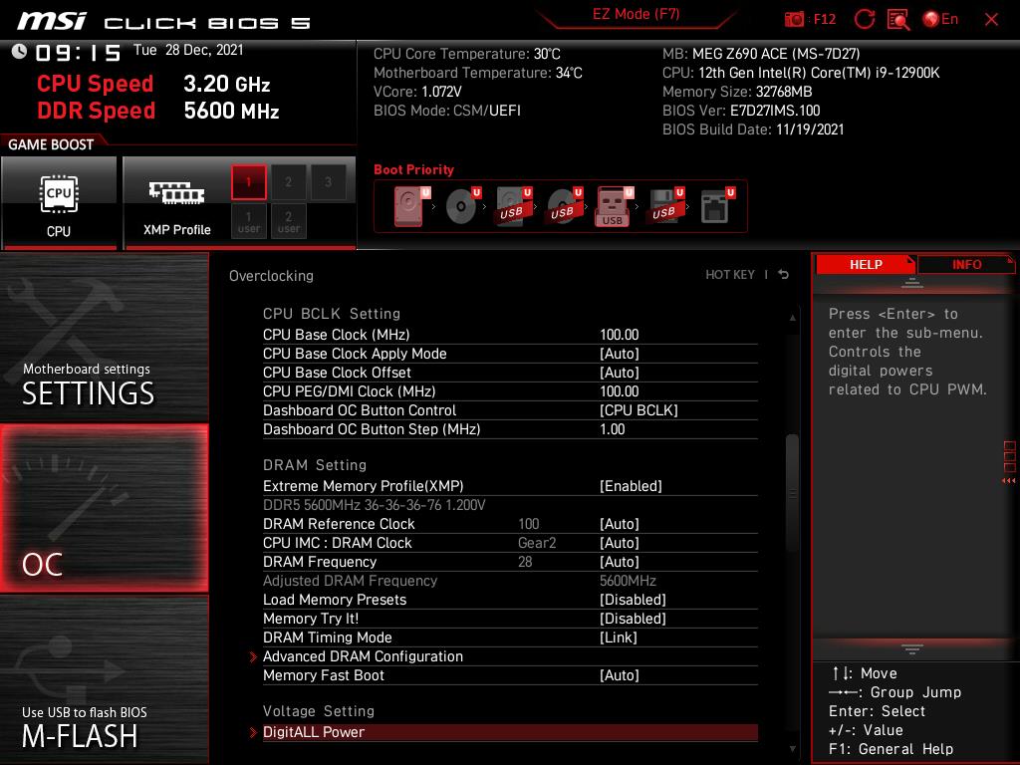Click the CPU Base Clock (MHz) value field
The height and width of the screenshot is (765, 1020).
click(x=620, y=335)
